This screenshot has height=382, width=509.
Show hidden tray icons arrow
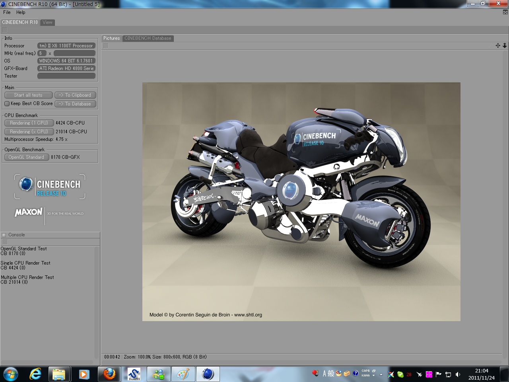[x=381, y=374]
